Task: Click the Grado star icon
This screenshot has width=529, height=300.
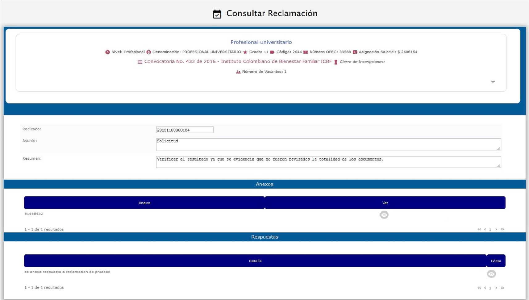Action: 245,52
